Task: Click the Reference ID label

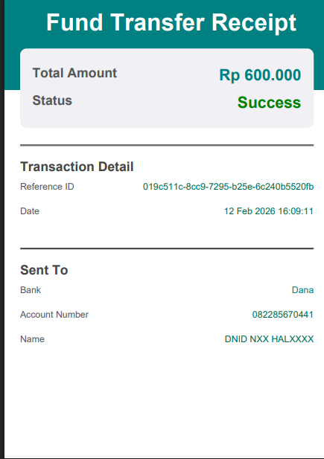Action: pos(47,187)
